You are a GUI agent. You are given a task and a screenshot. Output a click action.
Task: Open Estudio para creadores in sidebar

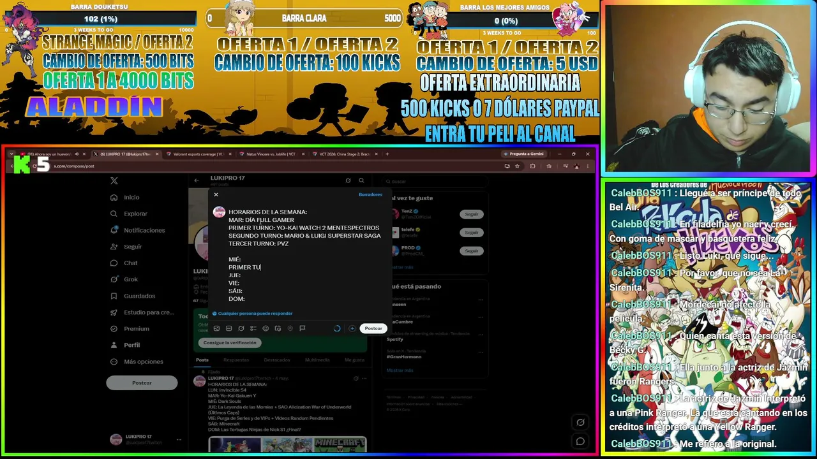pos(142,312)
